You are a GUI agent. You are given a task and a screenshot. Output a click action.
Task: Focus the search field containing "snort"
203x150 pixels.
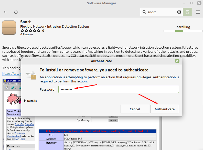coord(161,12)
